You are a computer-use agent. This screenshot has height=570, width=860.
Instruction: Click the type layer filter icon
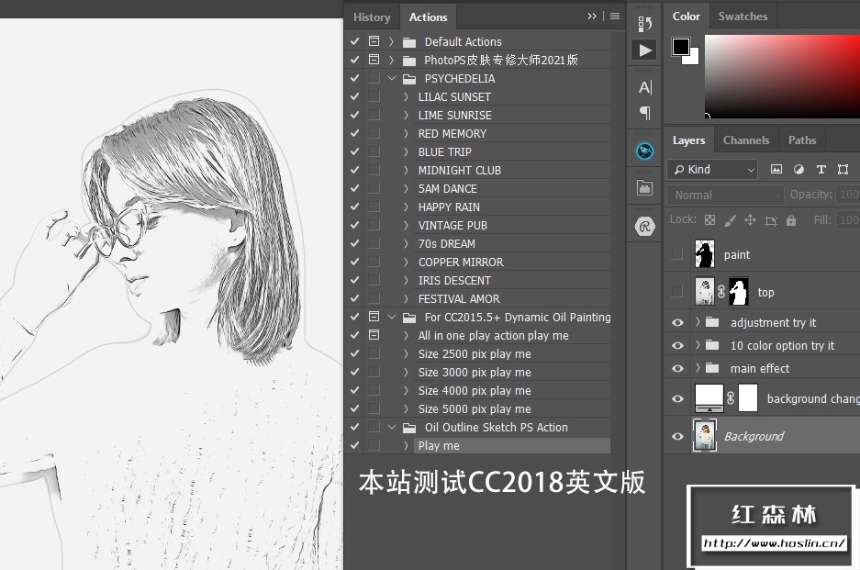click(x=821, y=169)
